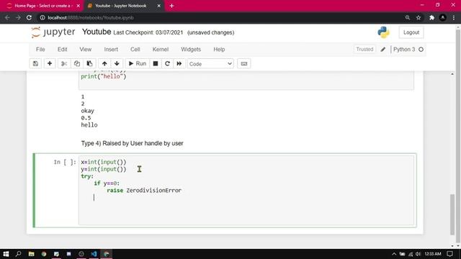This screenshot has height=259, width=461.
Task: Save notebook with the floppy disk icon
Action: [x=35, y=64]
